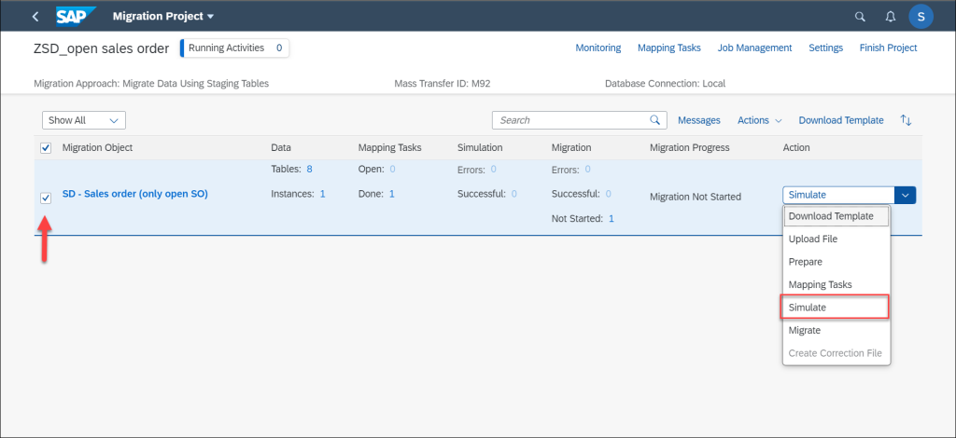Open Messages in the table toolbar
This screenshot has height=438, width=956.
pyautogui.click(x=698, y=120)
